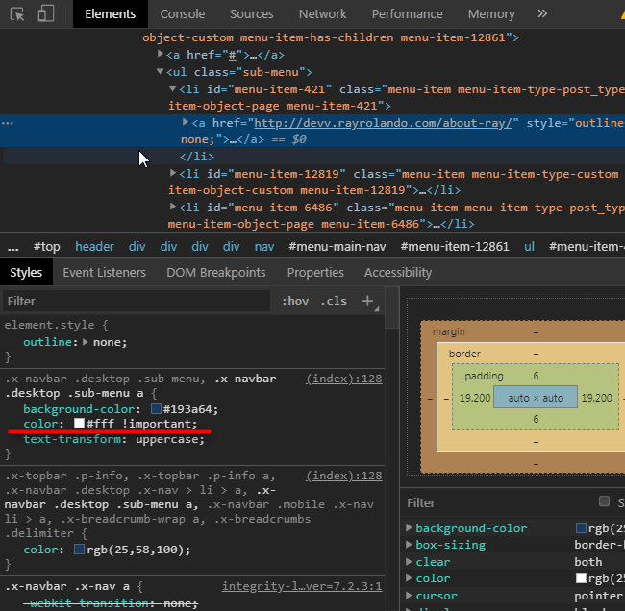The height and width of the screenshot is (611, 625).
Task: Expand the li menu-item-6486 node
Action: [172, 207]
